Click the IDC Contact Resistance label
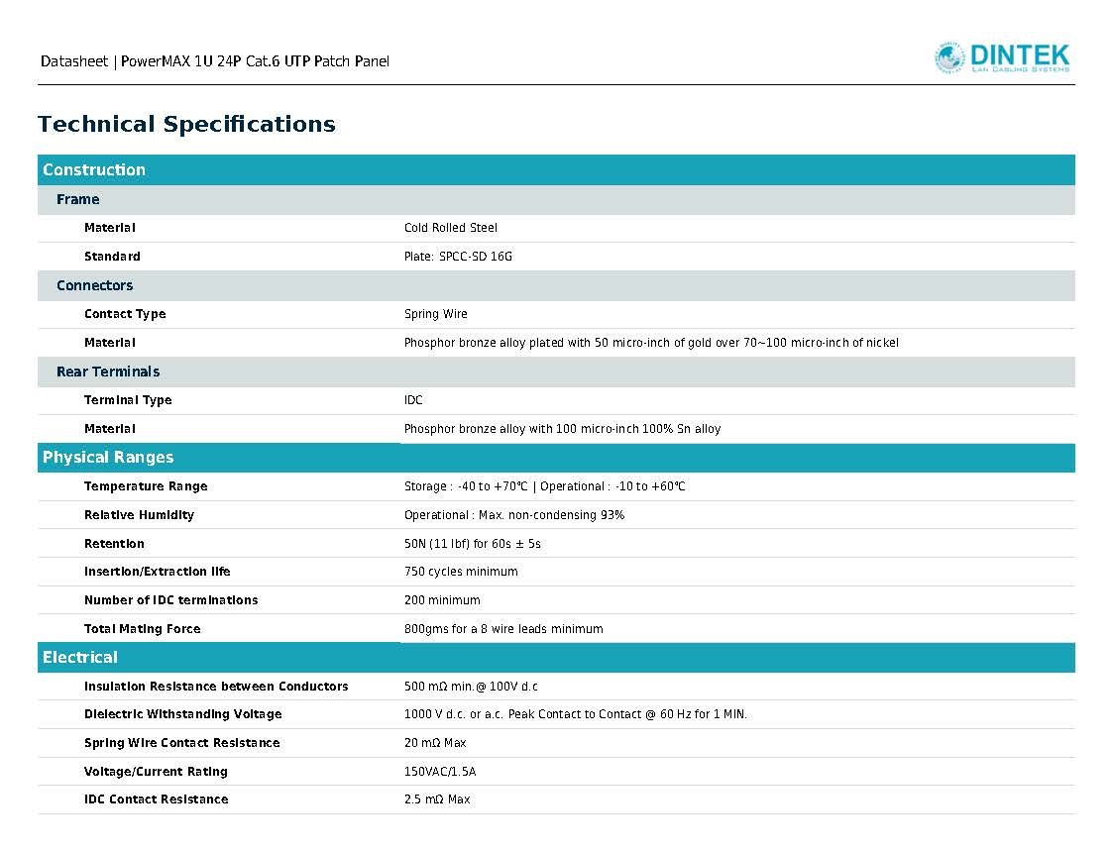 point(157,799)
